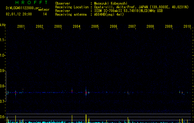Click the meteor label

pos(44,10)
